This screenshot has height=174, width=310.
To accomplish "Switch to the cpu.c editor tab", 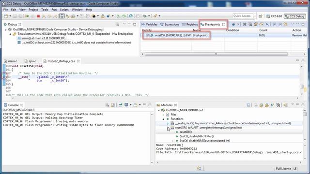I will (31, 61).
